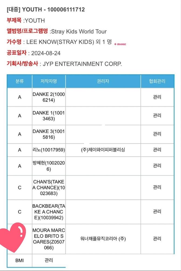This screenshot has width=181, height=271.
Task: Click the BMI label cell
Action: coord(20,260)
